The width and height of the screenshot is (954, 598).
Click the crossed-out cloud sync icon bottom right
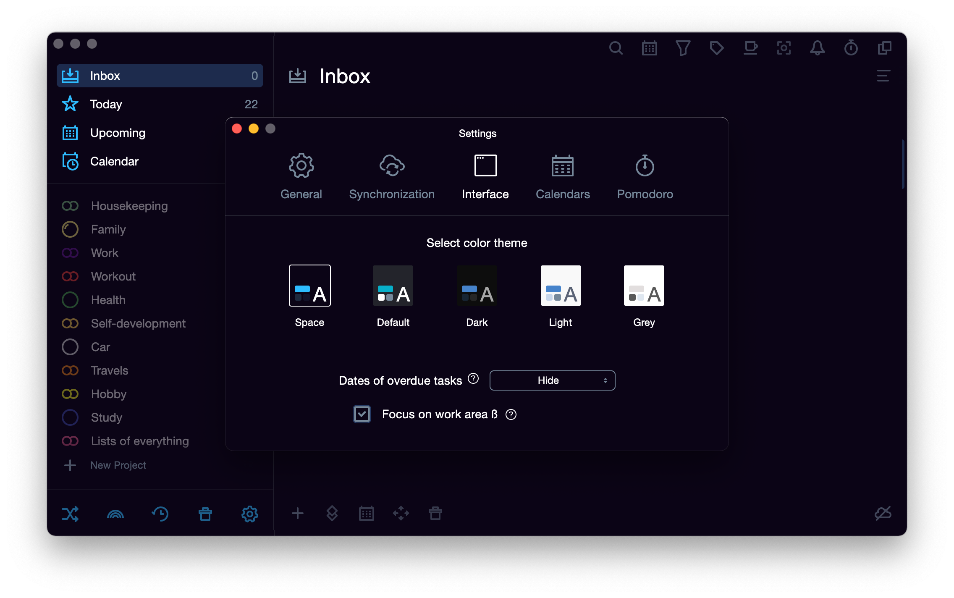pyautogui.click(x=883, y=513)
